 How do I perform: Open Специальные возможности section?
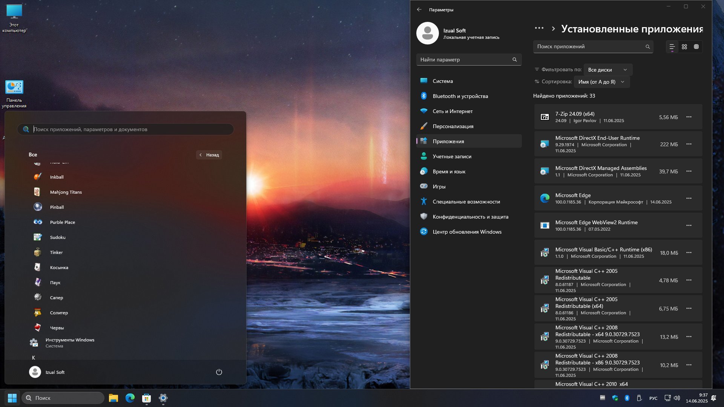tap(469, 202)
